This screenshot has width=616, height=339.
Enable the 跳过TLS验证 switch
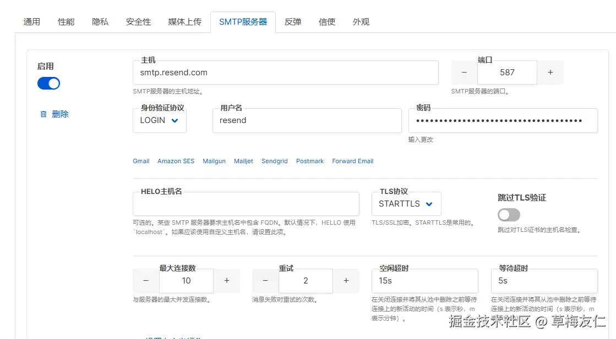509,215
